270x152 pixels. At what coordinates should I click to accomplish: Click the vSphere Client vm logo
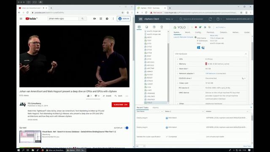tap(140, 19)
